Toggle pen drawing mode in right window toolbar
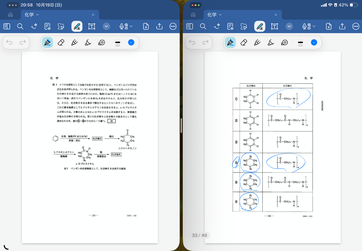 (259, 26)
